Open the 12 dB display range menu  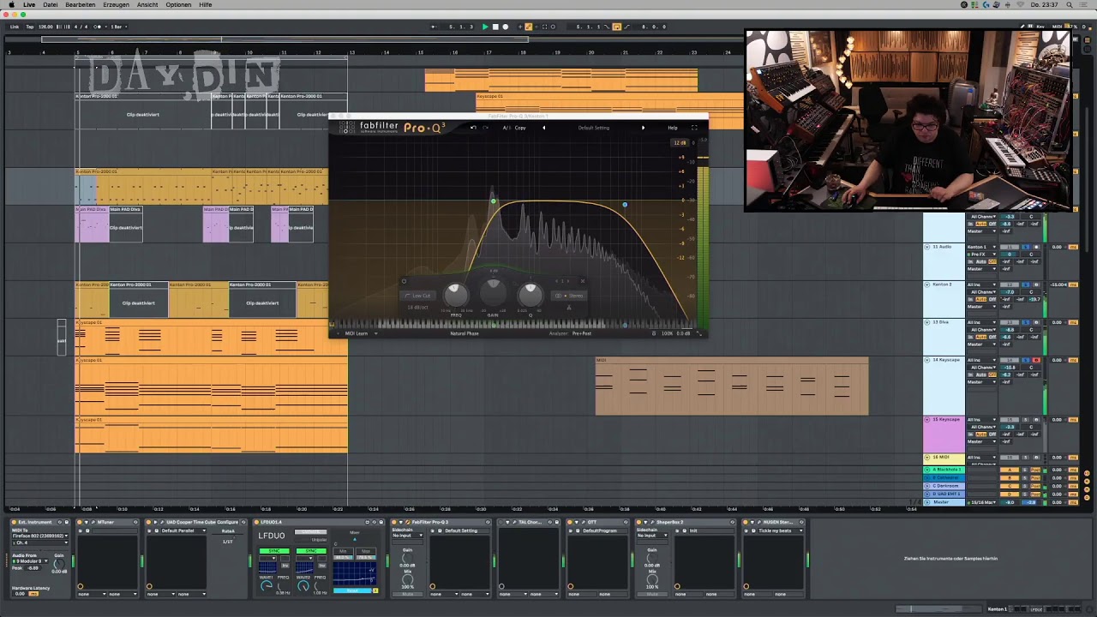point(680,143)
